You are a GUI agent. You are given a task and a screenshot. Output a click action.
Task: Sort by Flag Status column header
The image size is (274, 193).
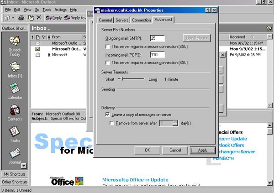(x=44, y=37)
